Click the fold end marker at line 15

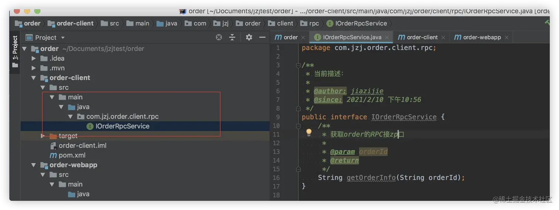298,169
